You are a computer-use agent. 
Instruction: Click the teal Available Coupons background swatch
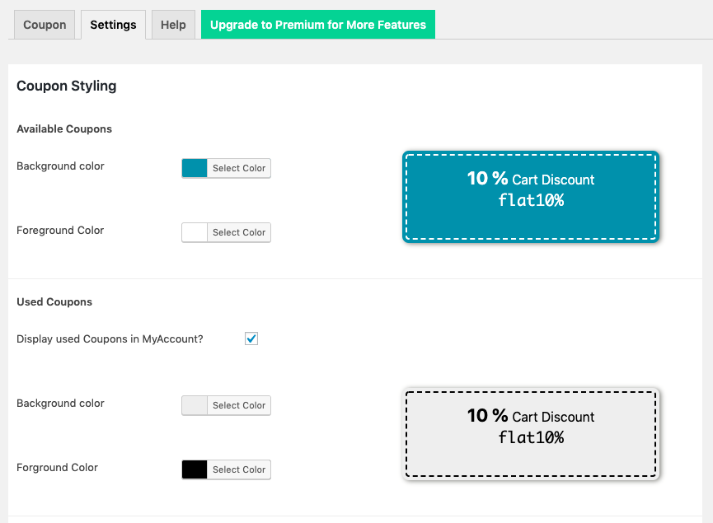click(x=195, y=168)
